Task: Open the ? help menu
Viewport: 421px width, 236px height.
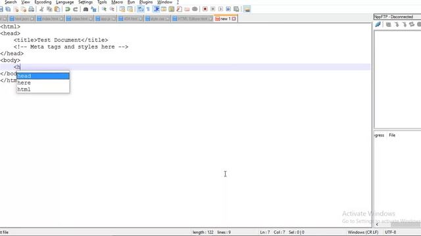Action: point(178,2)
